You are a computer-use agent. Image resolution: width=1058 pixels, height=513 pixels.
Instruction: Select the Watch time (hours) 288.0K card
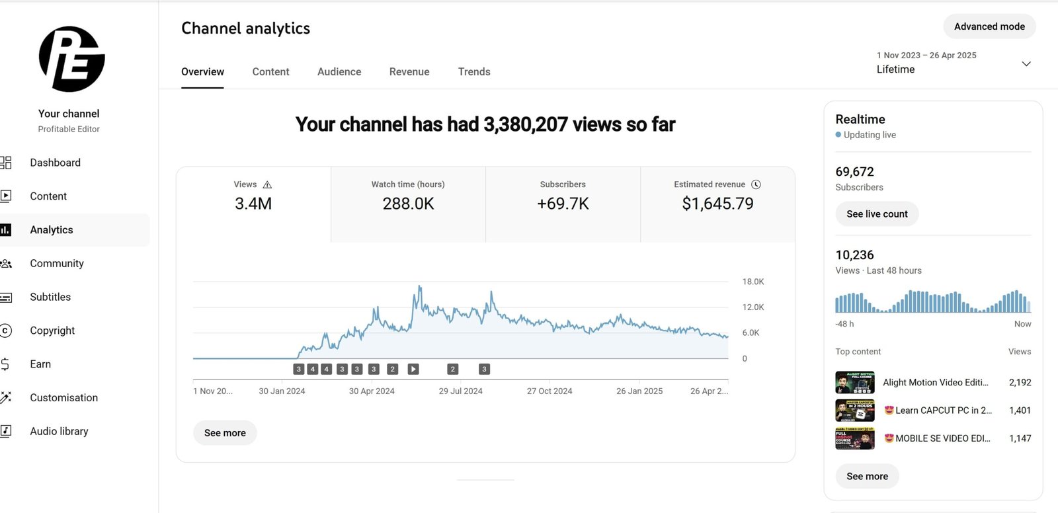click(408, 204)
